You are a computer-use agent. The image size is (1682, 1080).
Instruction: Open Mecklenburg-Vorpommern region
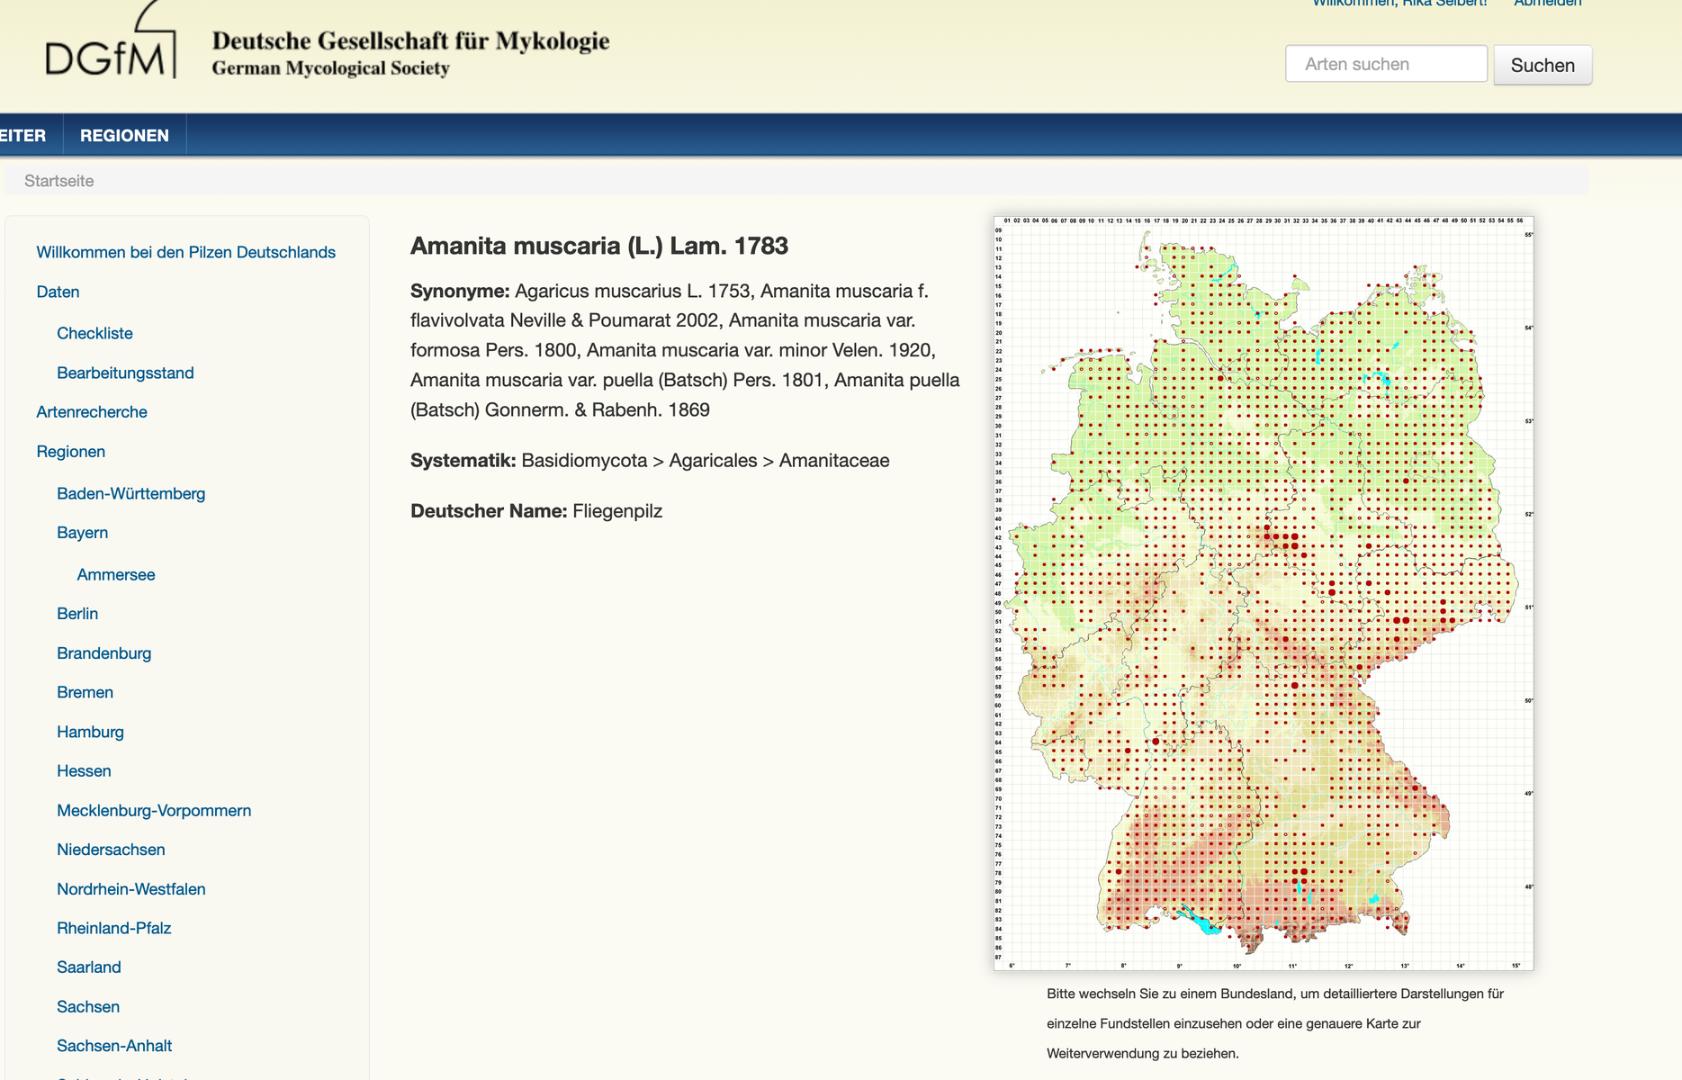coord(154,810)
